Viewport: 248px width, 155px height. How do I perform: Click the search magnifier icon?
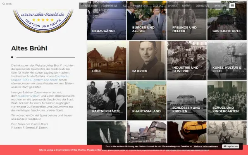[x=3, y=4]
